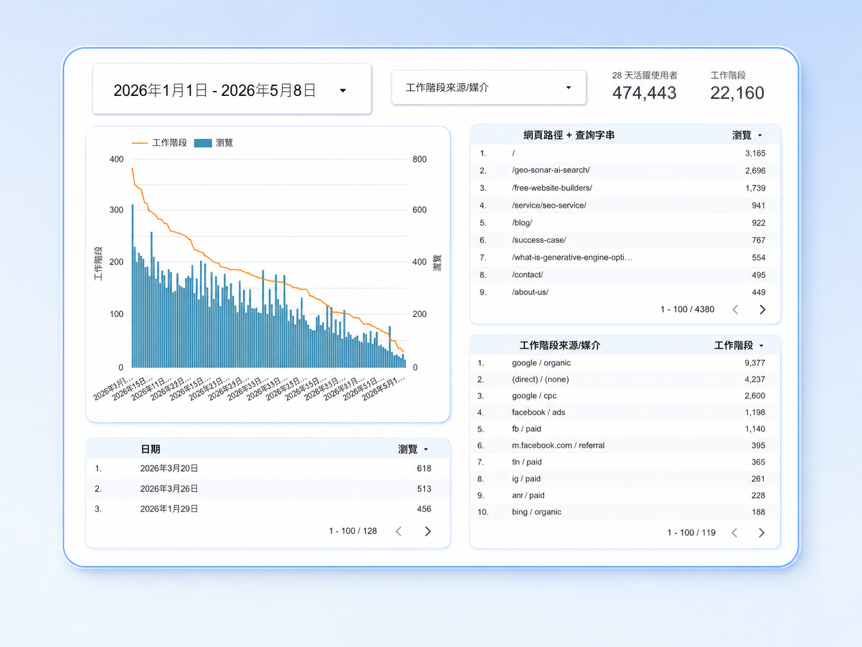Click the 2026年3月26日 date row
Viewport: 862px width, 647px height.
tap(268, 489)
